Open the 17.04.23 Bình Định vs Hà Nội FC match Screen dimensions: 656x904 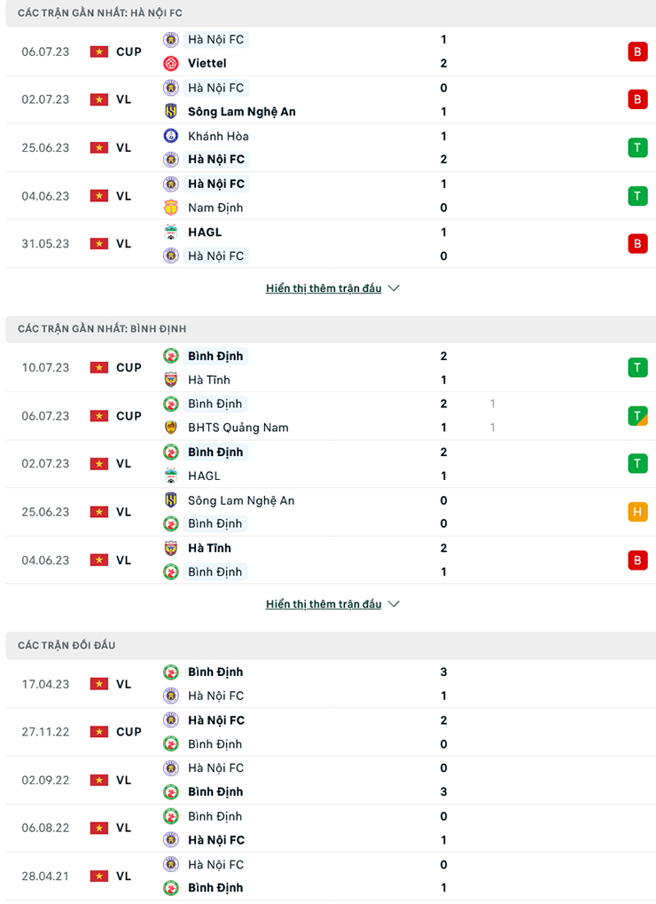[x=328, y=684]
